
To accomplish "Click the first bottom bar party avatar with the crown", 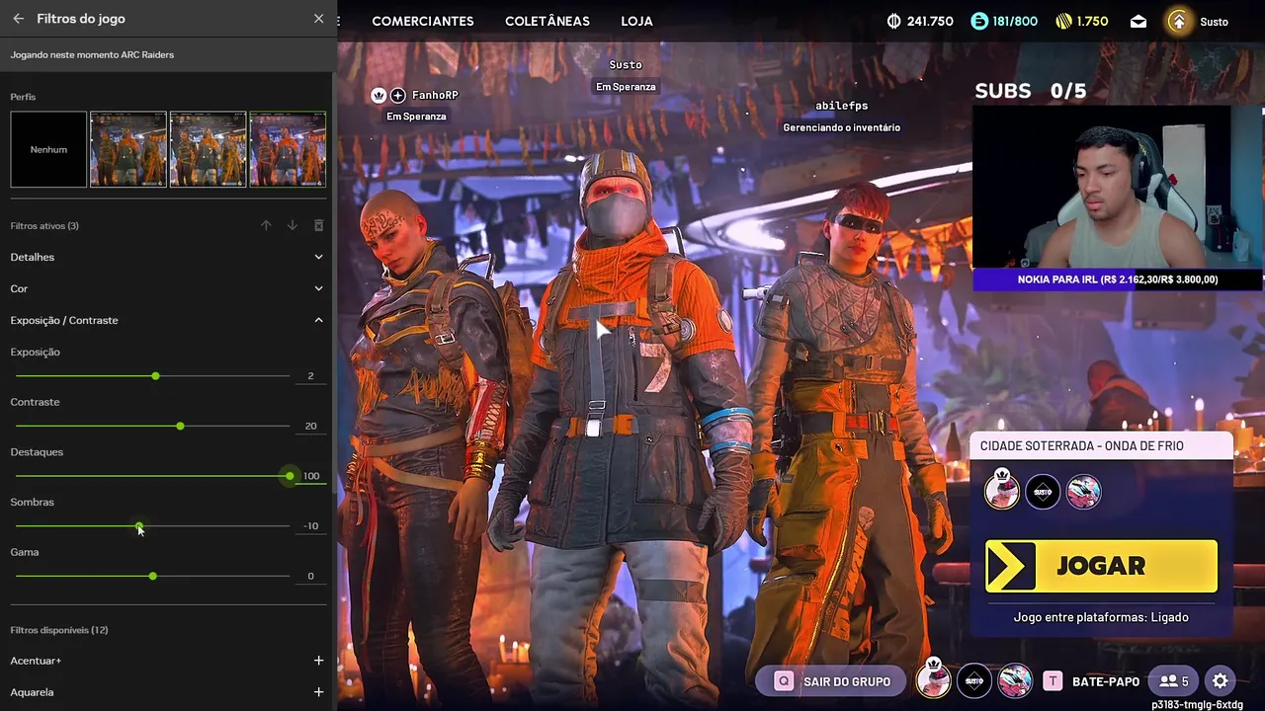I will click(934, 679).
